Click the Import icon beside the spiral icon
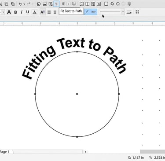 [44, 4]
